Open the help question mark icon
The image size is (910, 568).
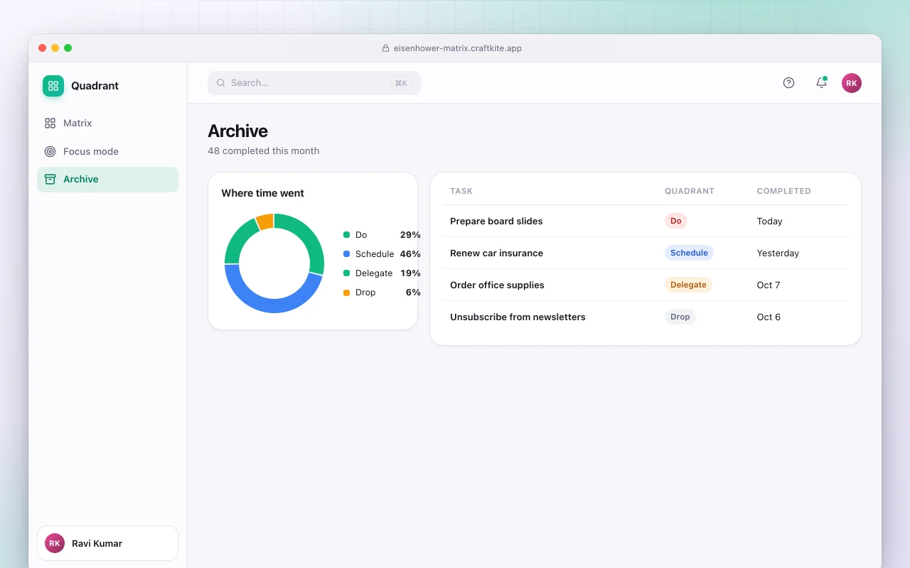[788, 83]
